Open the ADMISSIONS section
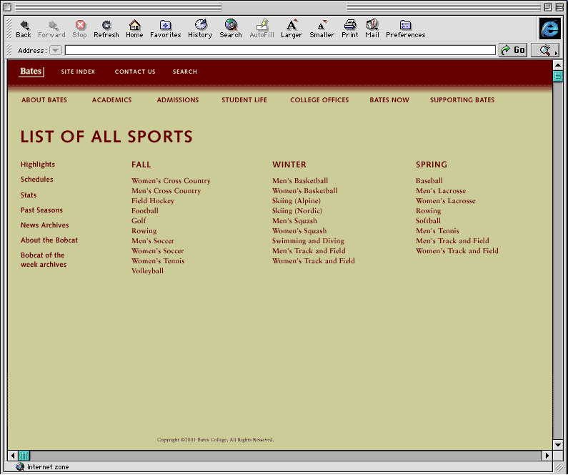 point(177,99)
